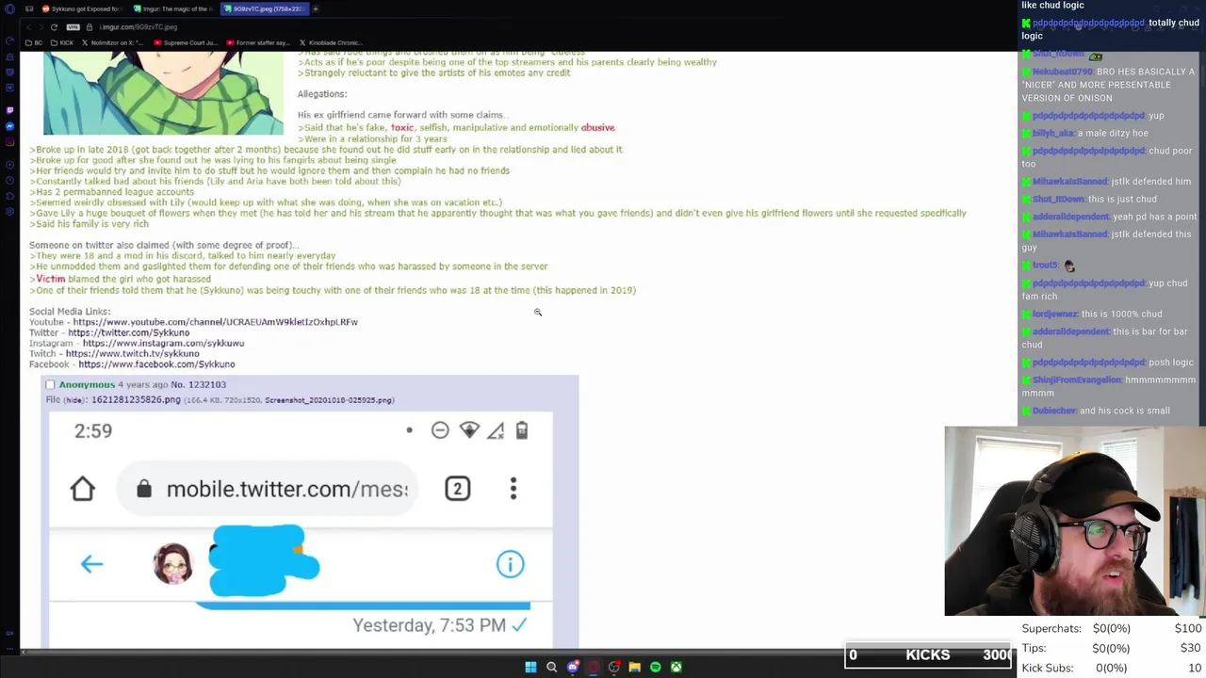The height and width of the screenshot is (678, 1206).
Task: Click the tab islands icon beside the first tab
Action: (x=29, y=8)
